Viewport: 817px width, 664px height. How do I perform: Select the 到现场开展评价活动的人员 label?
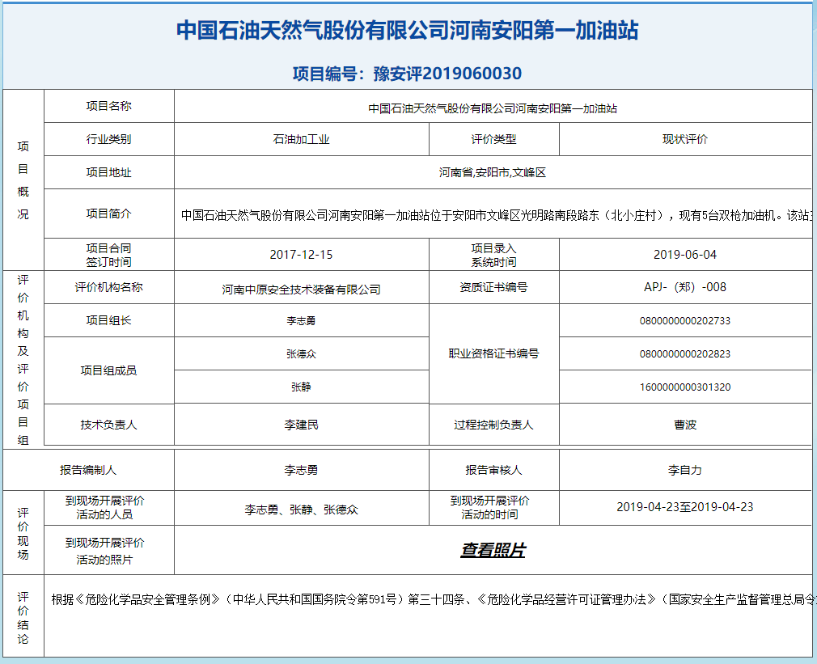pos(104,508)
